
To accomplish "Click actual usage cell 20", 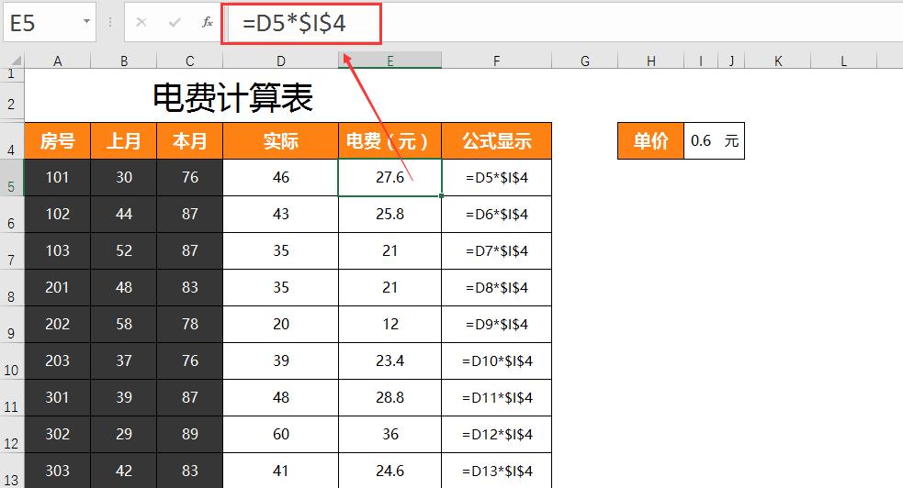I will 281,324.
